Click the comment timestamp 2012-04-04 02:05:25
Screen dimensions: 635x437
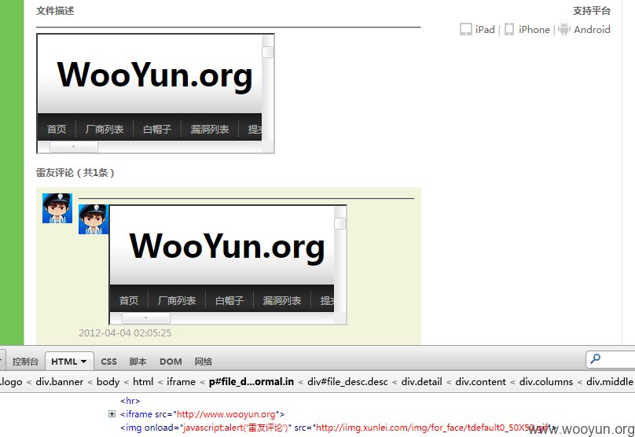[125, 333]
